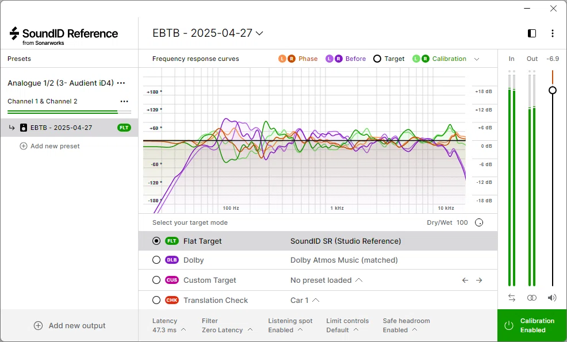Click the Dry/Wet knob
This screenshot has width=567, height=342.
click(x=479, y=222)
